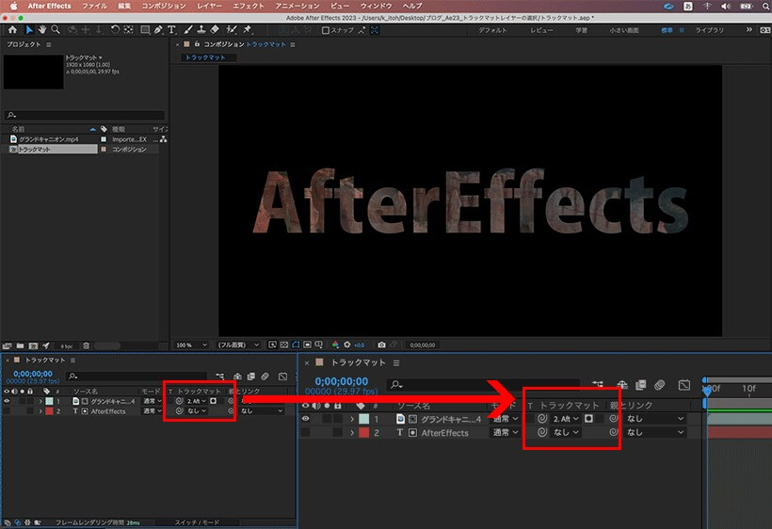Open the アニメーション menu
This screenshot has width=772, height=529.
click(298, 6)
